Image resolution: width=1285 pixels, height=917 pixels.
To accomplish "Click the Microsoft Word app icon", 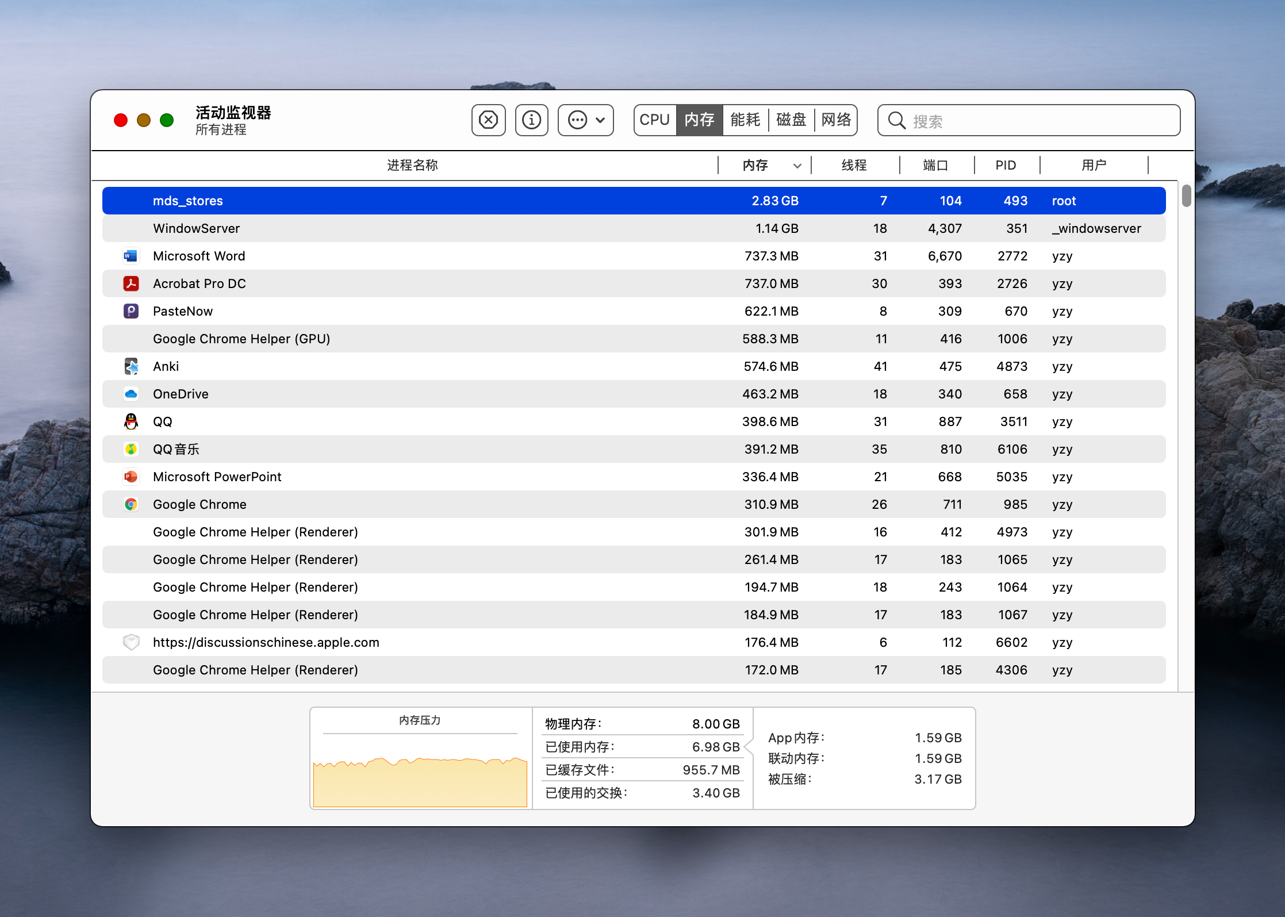I will coord(131,256).
